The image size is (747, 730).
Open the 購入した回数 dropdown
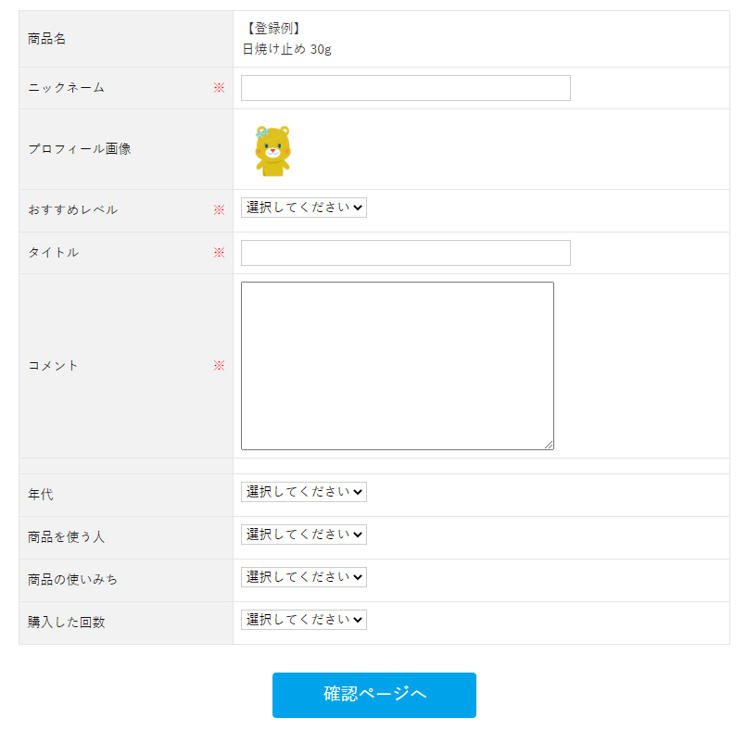click(304, 620)
